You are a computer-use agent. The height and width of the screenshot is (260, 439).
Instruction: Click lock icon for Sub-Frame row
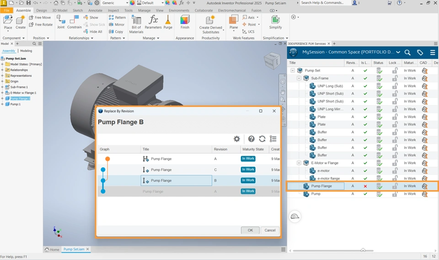395,78
